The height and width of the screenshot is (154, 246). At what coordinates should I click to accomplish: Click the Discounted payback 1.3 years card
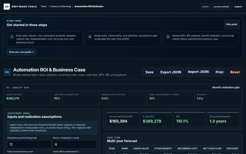(x=223, y=119)
